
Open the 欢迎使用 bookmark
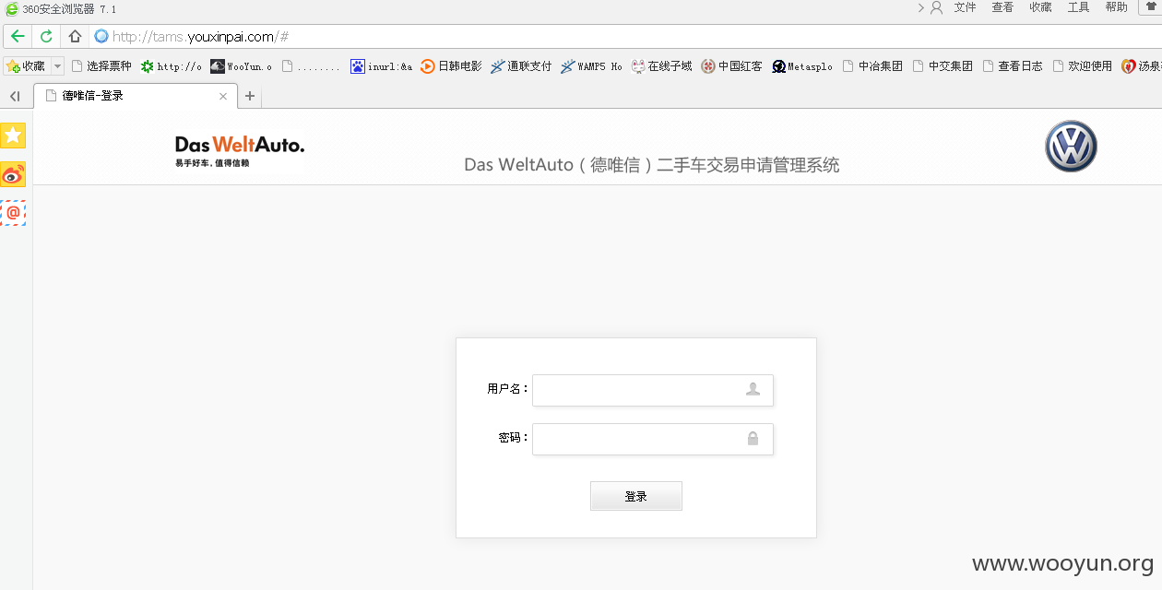(1083, 66)
